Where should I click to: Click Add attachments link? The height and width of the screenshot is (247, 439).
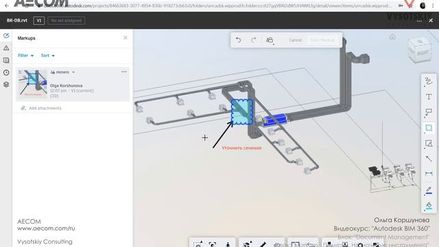pyautogui.click(x=41, y=108)
